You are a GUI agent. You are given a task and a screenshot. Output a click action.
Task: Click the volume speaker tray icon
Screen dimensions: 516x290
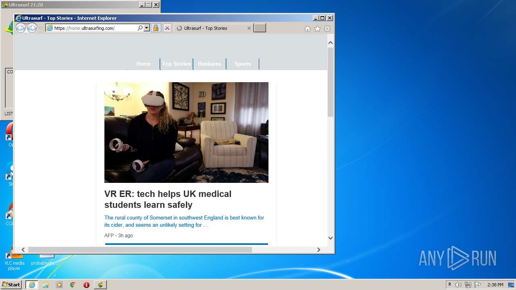coord(458,285)
